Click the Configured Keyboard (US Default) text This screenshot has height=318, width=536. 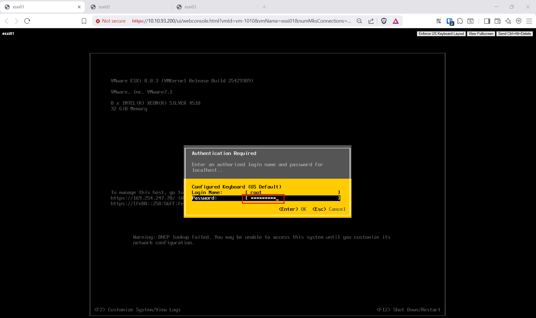point(237,187)
